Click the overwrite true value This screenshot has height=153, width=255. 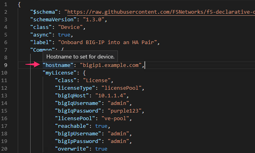(x=101, y=149)
